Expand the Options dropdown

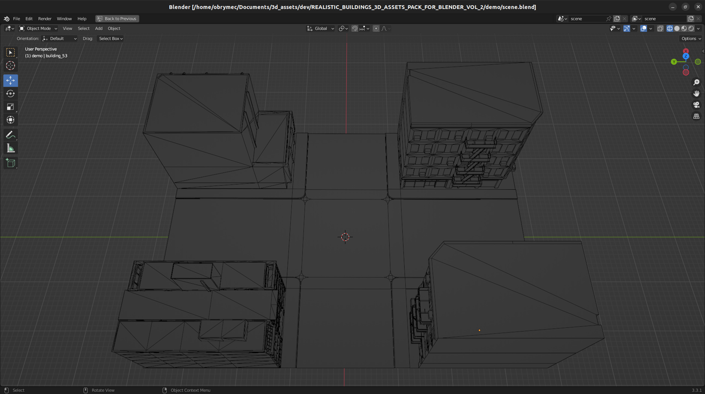tap(691, 39)
